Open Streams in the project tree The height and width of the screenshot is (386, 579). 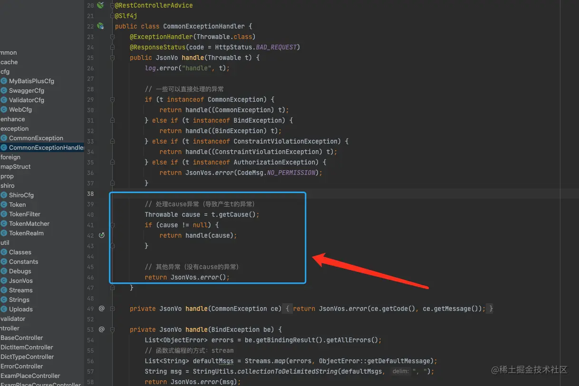pos(21,290)
